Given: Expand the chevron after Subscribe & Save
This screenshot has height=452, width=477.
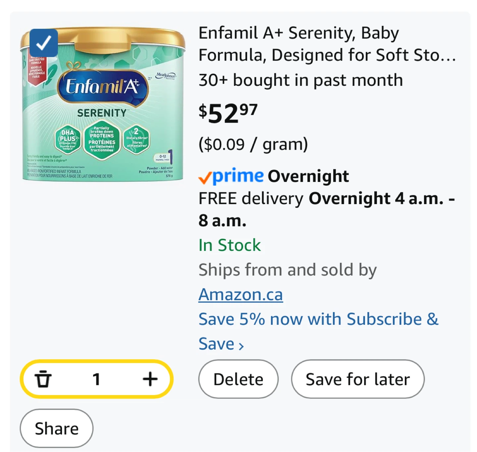Looking at the screenshot, I should click(241, 346).
